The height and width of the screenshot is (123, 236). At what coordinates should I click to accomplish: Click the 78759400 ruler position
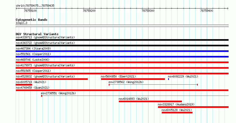tap(207, 11)
